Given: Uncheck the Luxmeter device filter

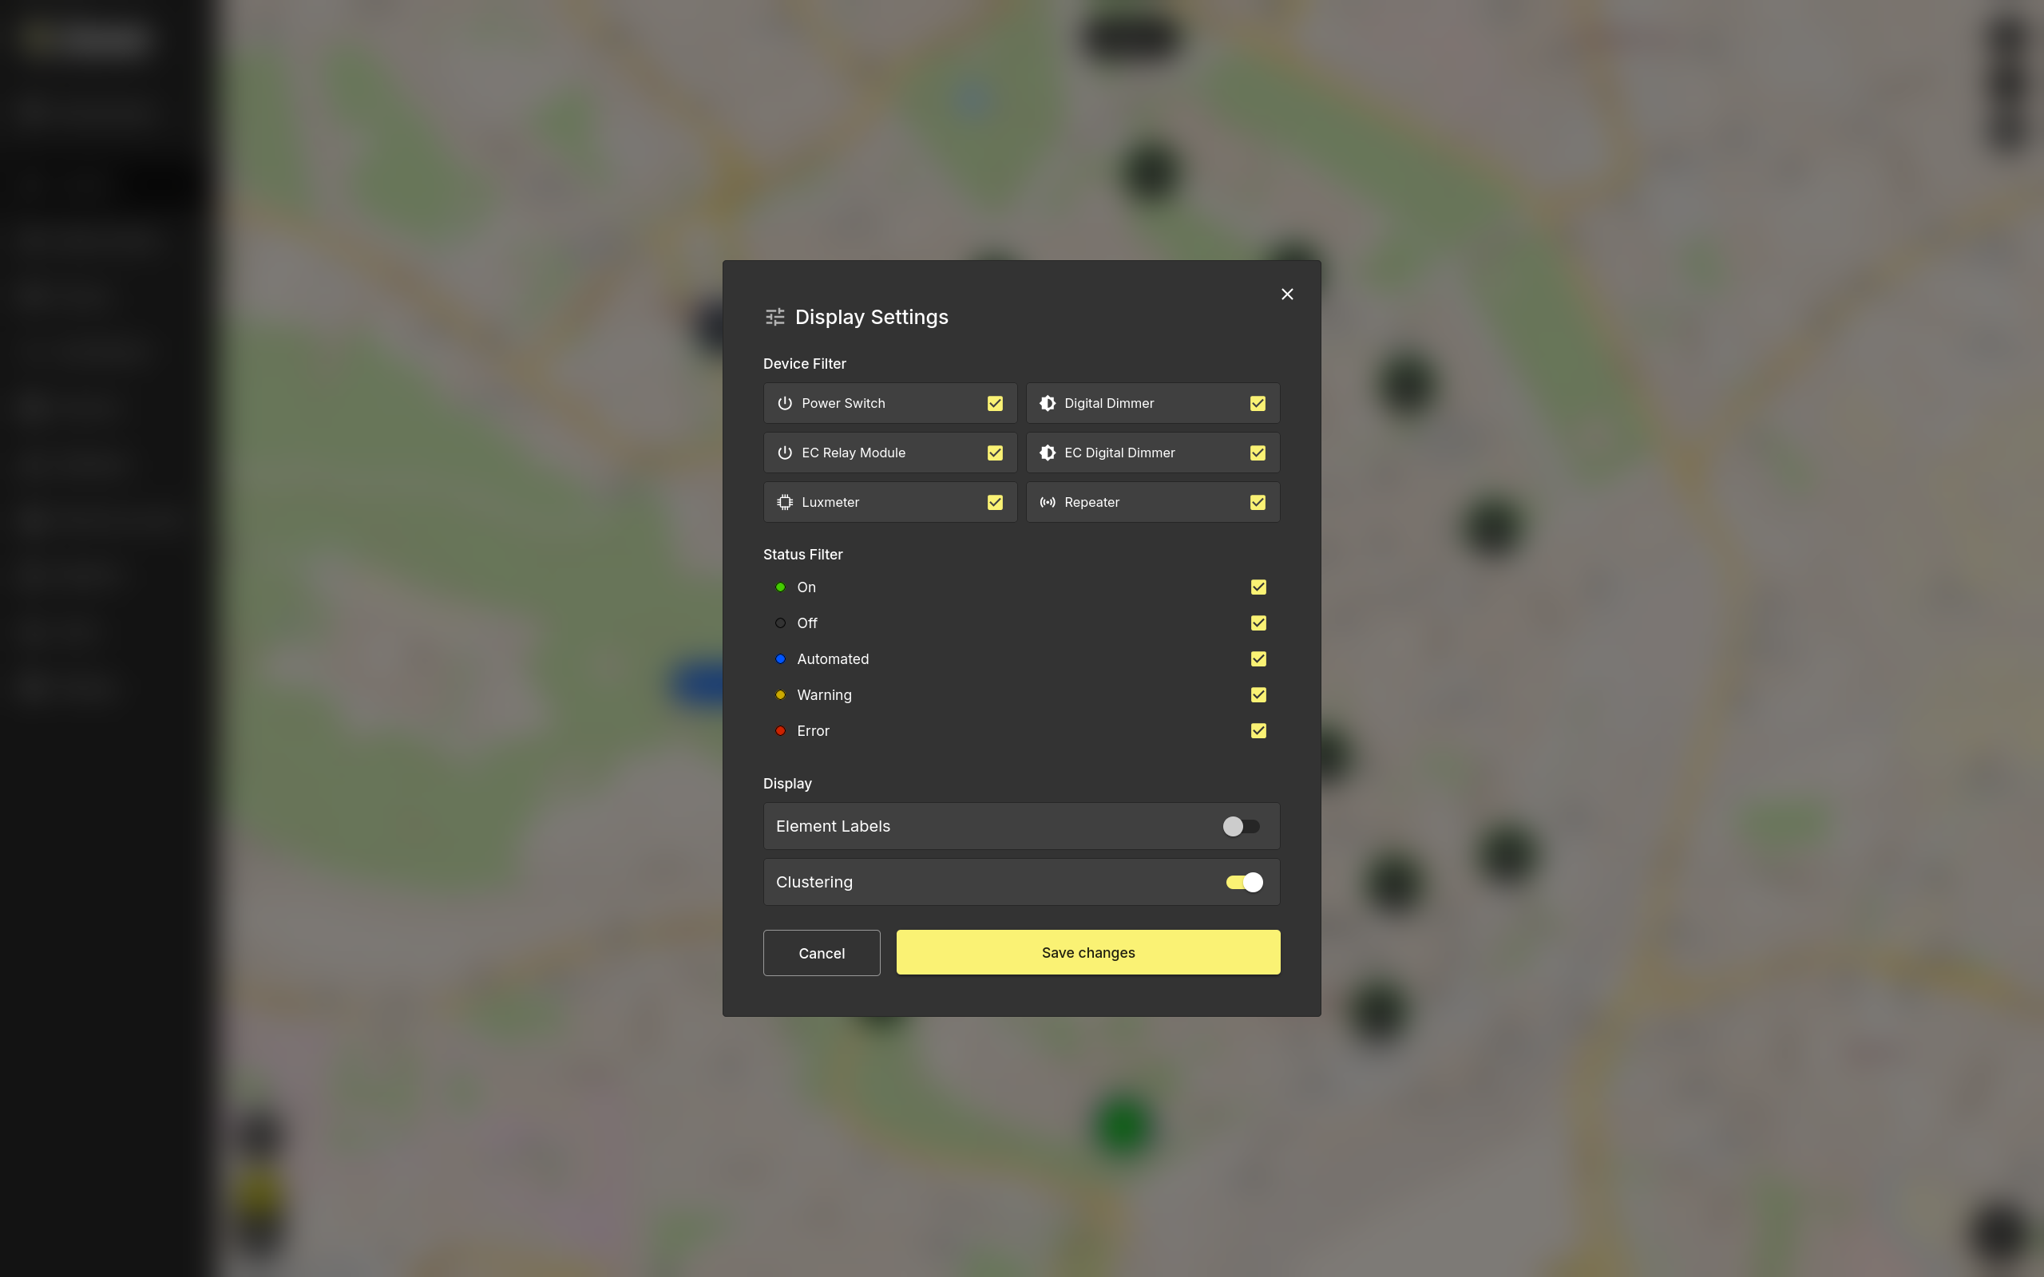Looking at the screenshot, I should (x=995, y=503).
